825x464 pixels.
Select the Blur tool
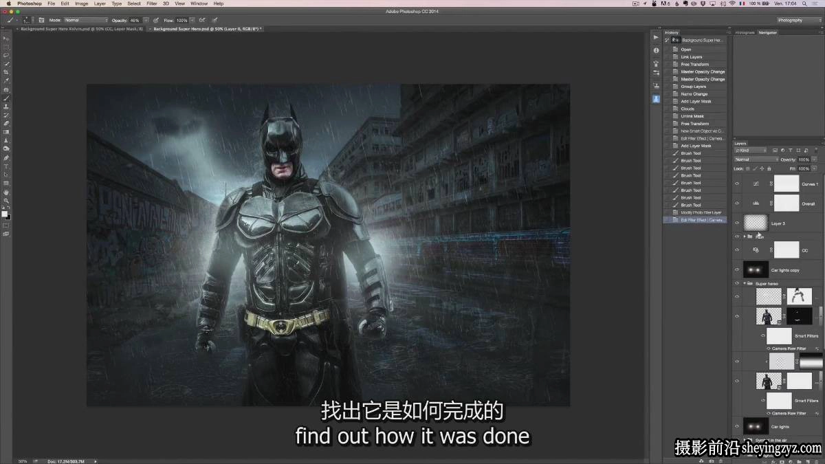[6, 140]
